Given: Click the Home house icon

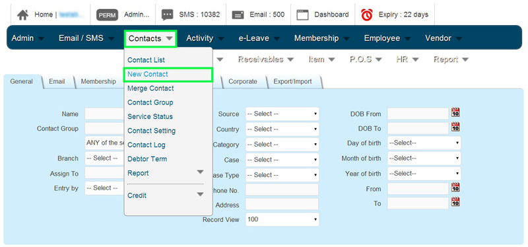Looking at the screenshot, I should pos(22,15).
